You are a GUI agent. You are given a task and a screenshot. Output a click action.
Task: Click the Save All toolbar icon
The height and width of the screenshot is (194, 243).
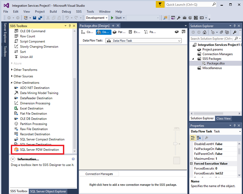(x=40, y=18)
